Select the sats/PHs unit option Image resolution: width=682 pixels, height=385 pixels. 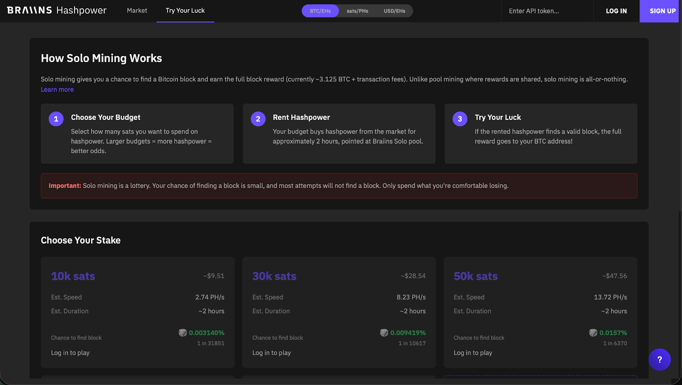point(357,11)
